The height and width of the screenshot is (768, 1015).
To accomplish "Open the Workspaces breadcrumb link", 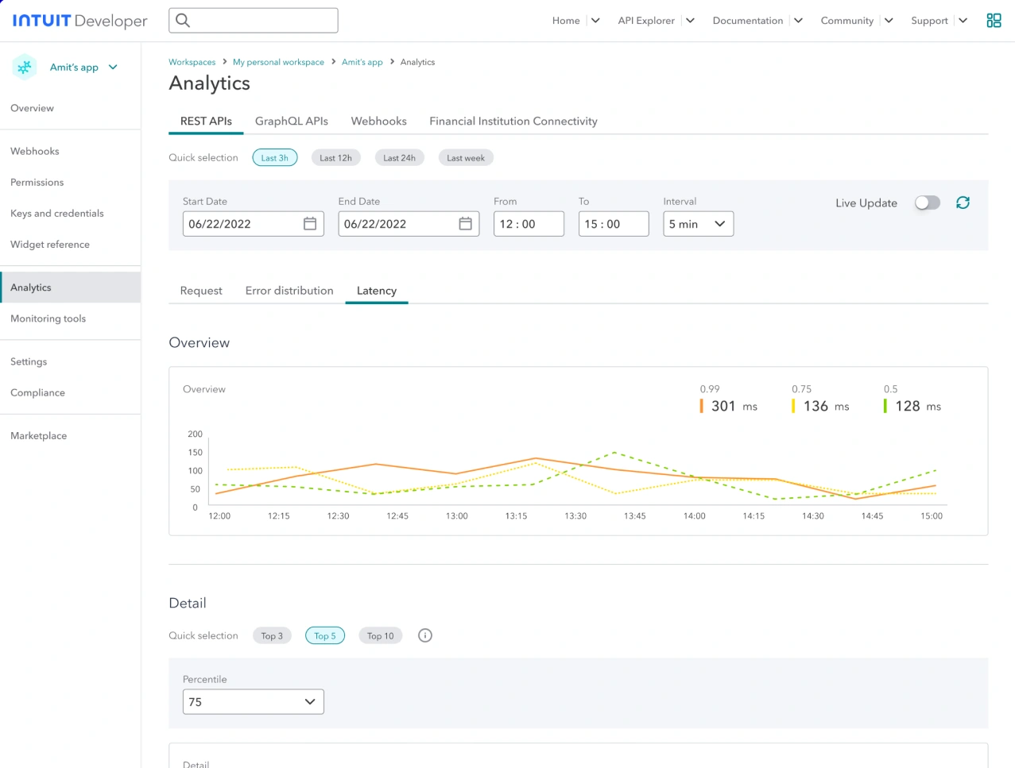I will click(x=192, y=62).
